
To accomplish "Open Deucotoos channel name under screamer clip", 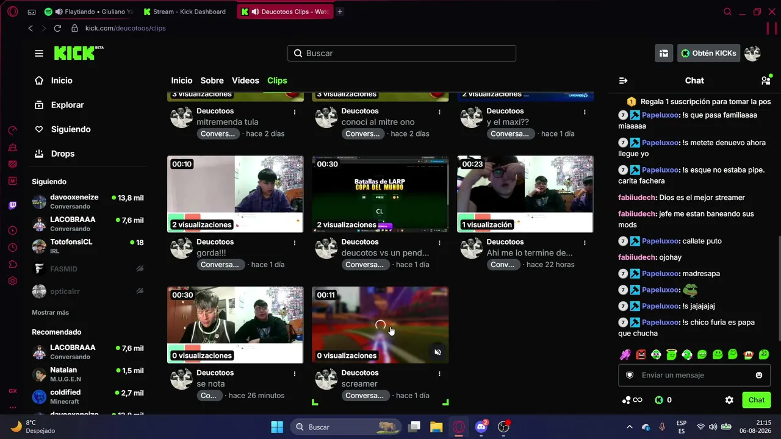I will (x=360, y=373).
